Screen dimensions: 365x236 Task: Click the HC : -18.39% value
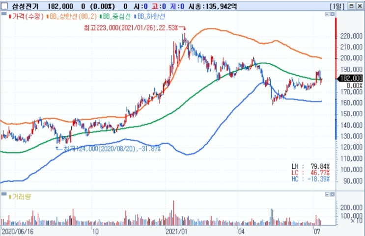pyautogui.click(x=310, y=179)
